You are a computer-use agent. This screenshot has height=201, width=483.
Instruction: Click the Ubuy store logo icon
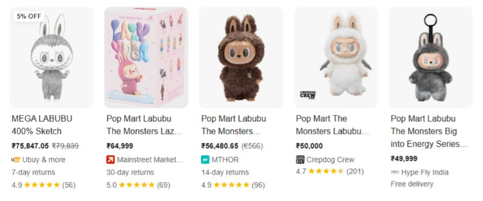16,160
